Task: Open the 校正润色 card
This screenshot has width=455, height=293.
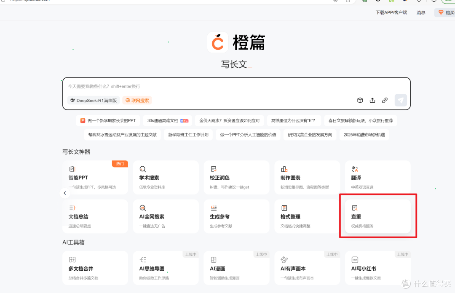Action: tap(236, 178)
